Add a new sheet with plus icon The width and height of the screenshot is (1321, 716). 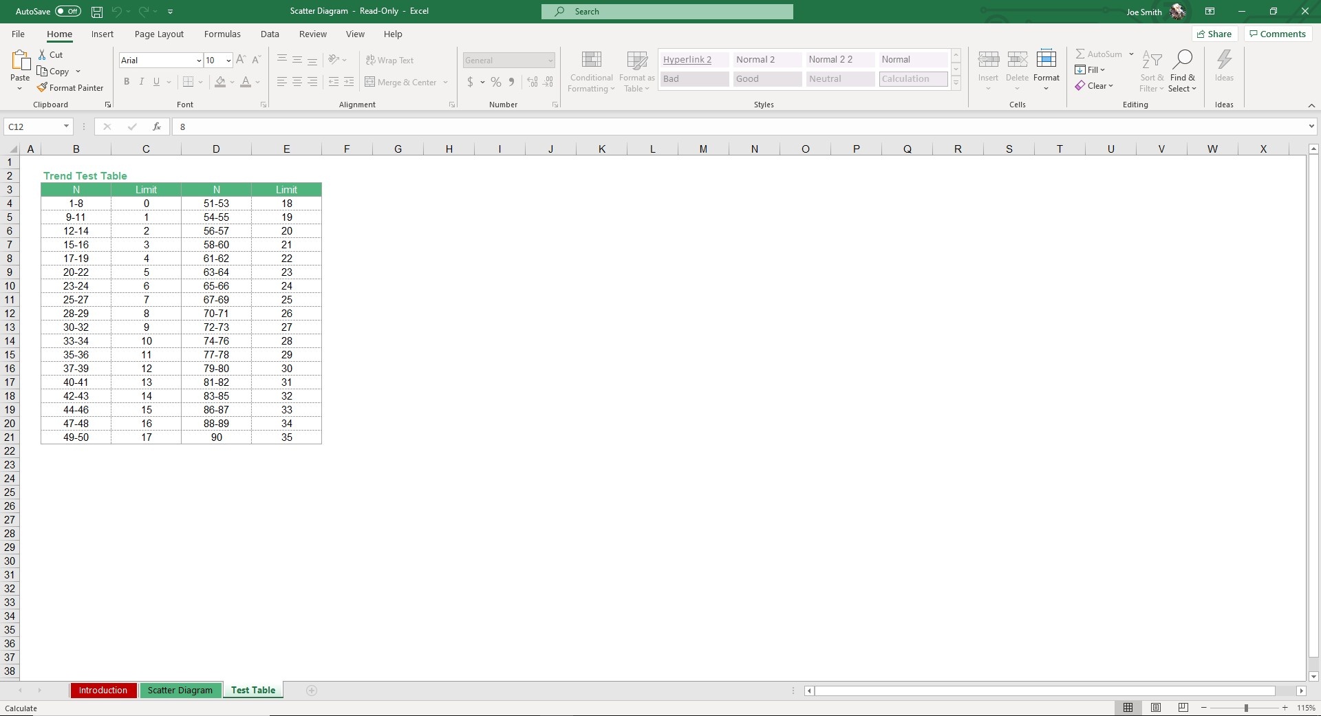[312, 691]
